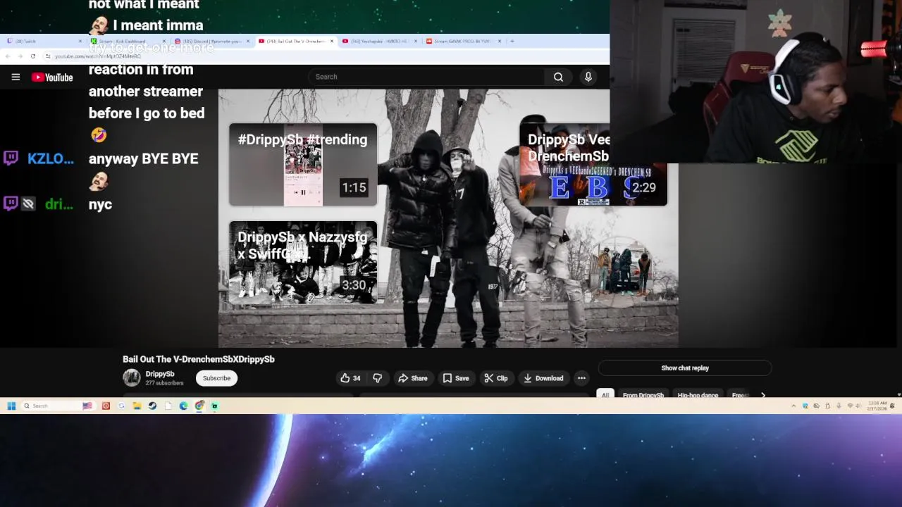Viewport: 902px width, 507px height.
Task: Open the DrippySb x Nazzysfg end-screen video
Action: (x=303, y=262)
